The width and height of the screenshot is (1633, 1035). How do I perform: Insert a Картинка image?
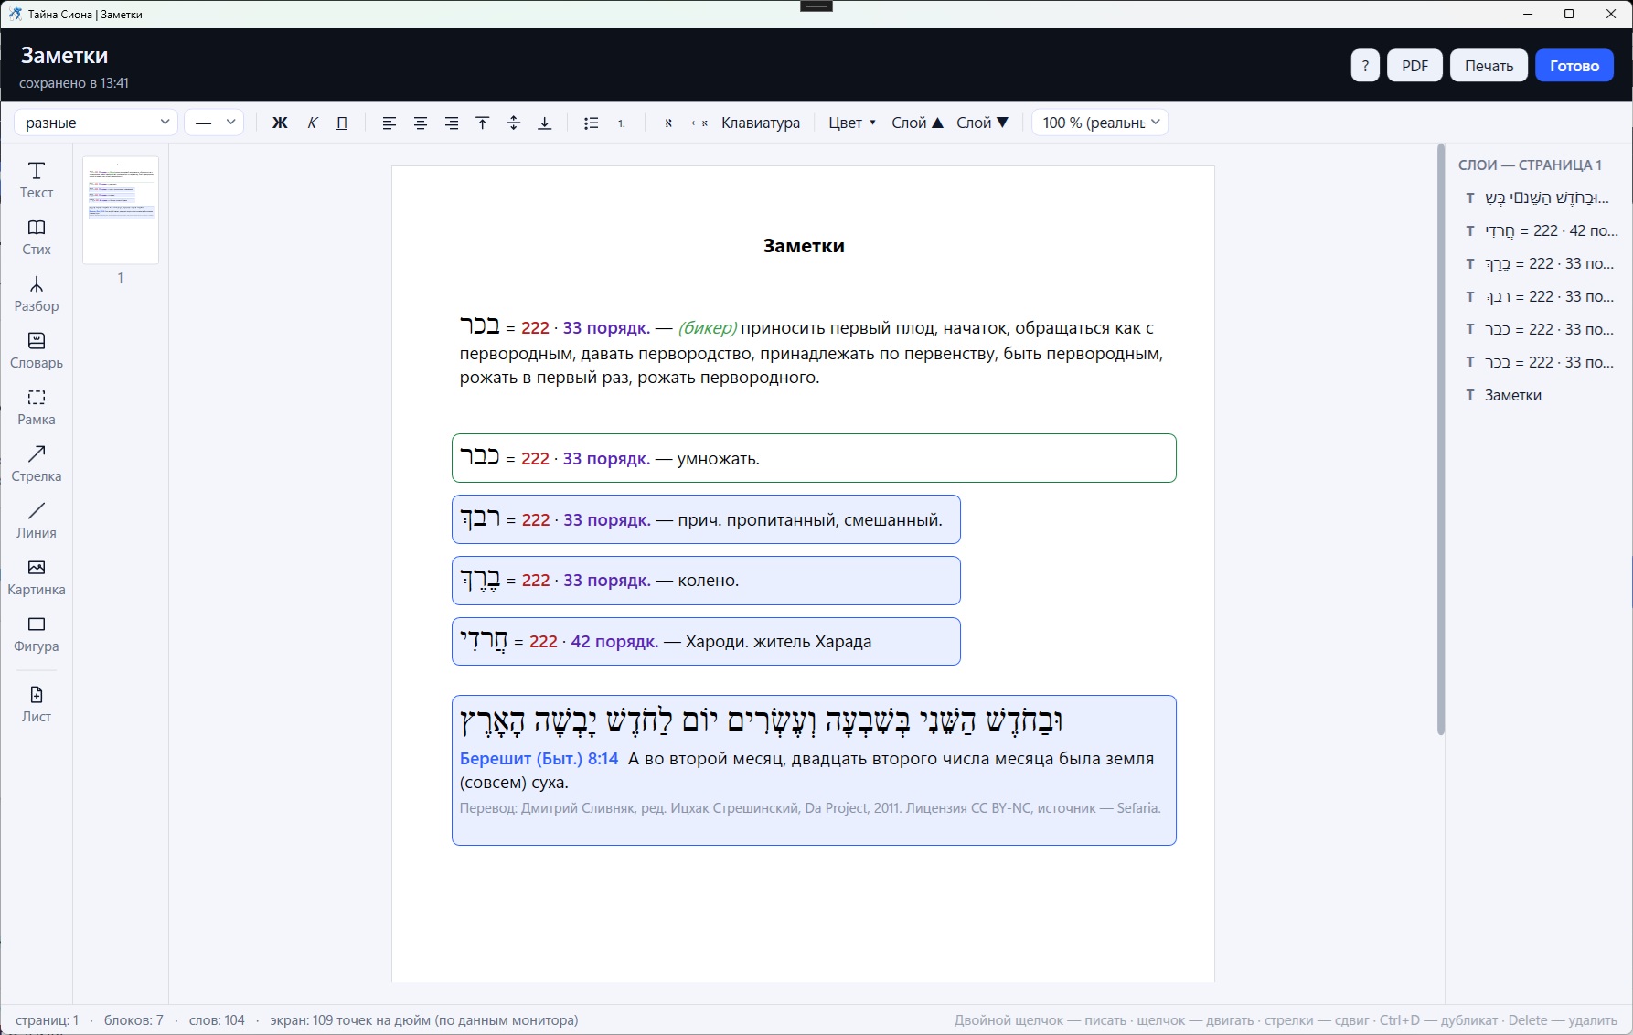(x=37, y=577)
